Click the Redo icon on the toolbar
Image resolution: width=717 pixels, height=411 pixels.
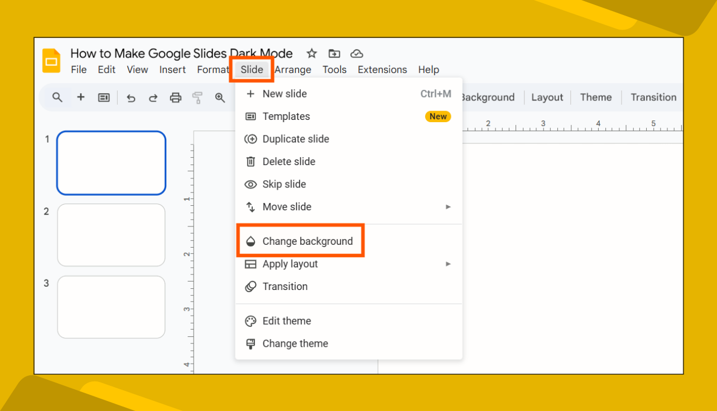click(x=153, y=97)
